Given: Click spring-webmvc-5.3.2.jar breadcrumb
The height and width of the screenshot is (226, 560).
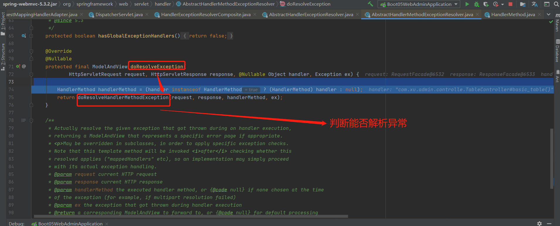Looking at the screenshot, I should pos(30,4).
